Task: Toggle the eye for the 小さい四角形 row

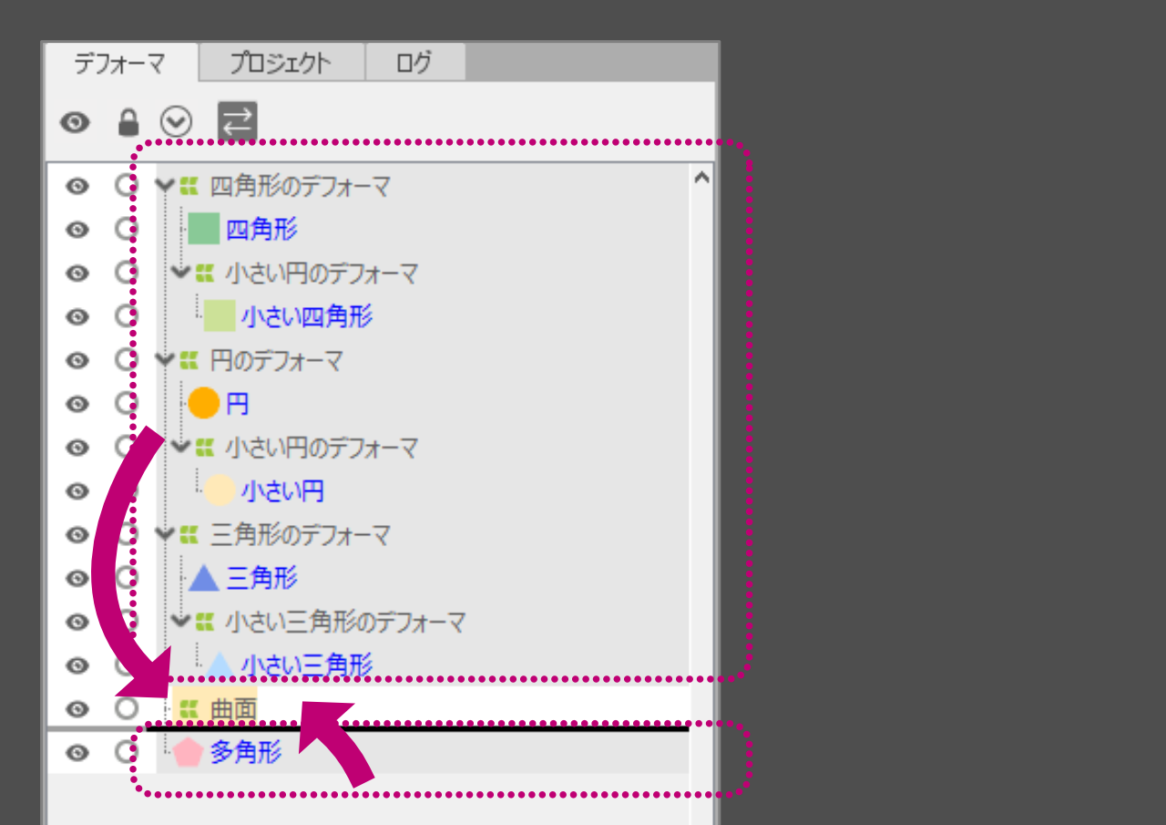Action: point(77,316)
